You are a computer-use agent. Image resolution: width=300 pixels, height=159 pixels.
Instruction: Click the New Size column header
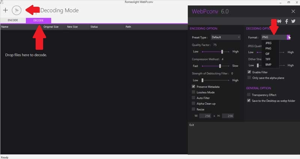click(x=72, y=27)
